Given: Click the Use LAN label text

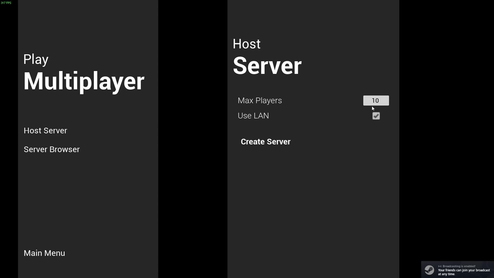Looking at the screenshot, I should pos(253,116).
